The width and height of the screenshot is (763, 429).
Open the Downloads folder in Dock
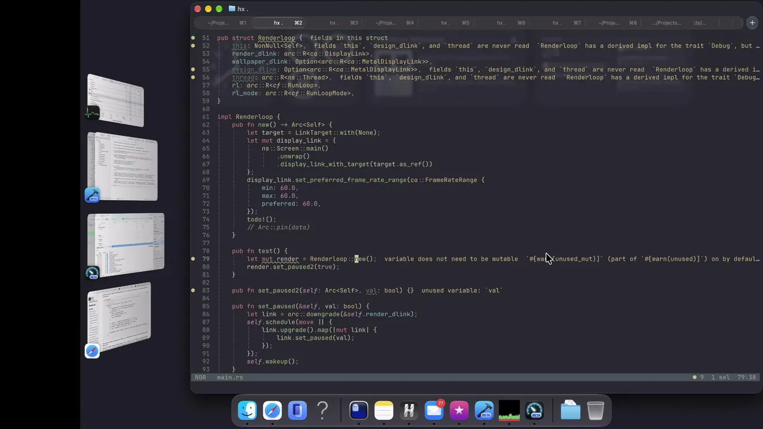570,411
